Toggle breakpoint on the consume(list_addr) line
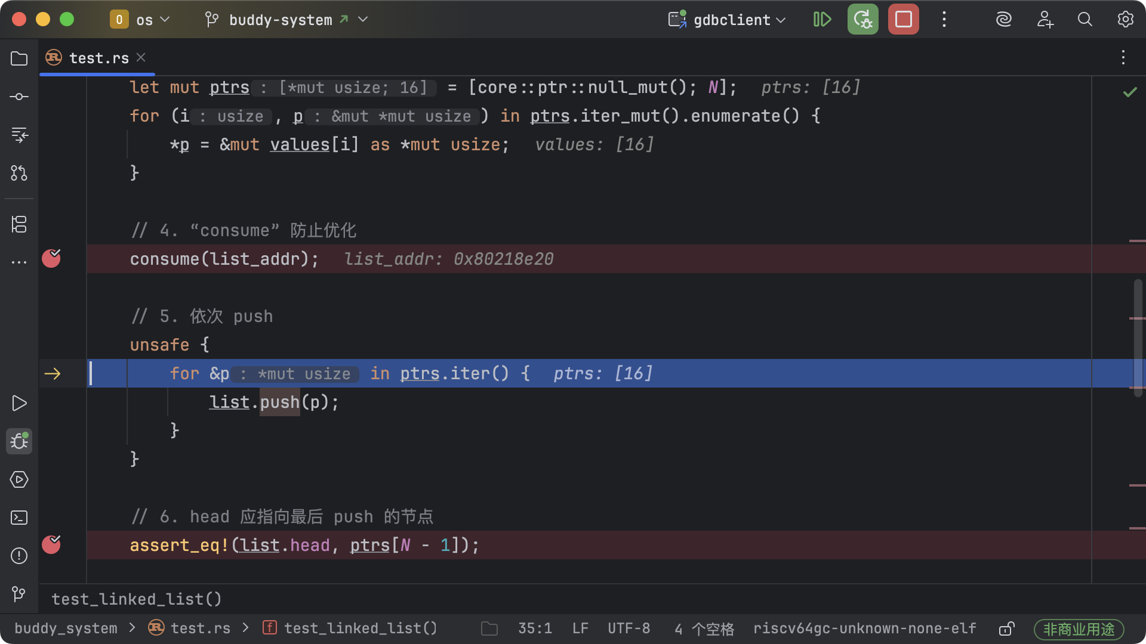This screenshot has width=1146, height=644. [x=51, y=259]
